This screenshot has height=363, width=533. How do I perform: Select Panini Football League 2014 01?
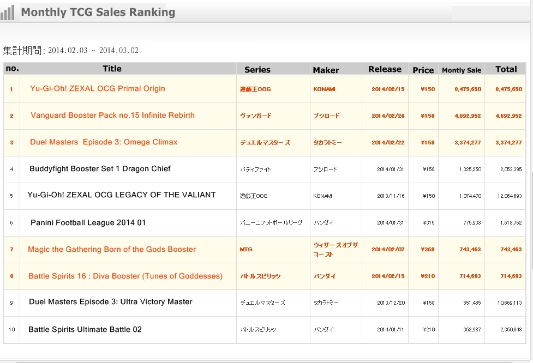(x=88, y=223)
